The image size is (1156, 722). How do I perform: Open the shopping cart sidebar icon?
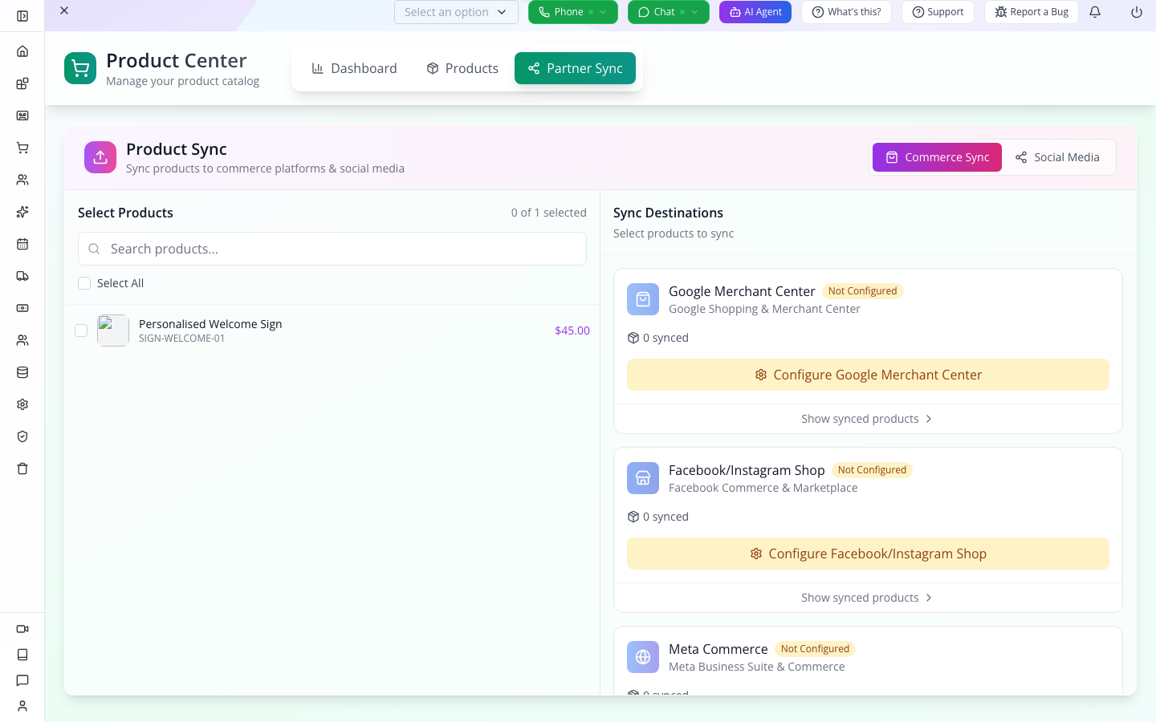[x=22, y=148]
